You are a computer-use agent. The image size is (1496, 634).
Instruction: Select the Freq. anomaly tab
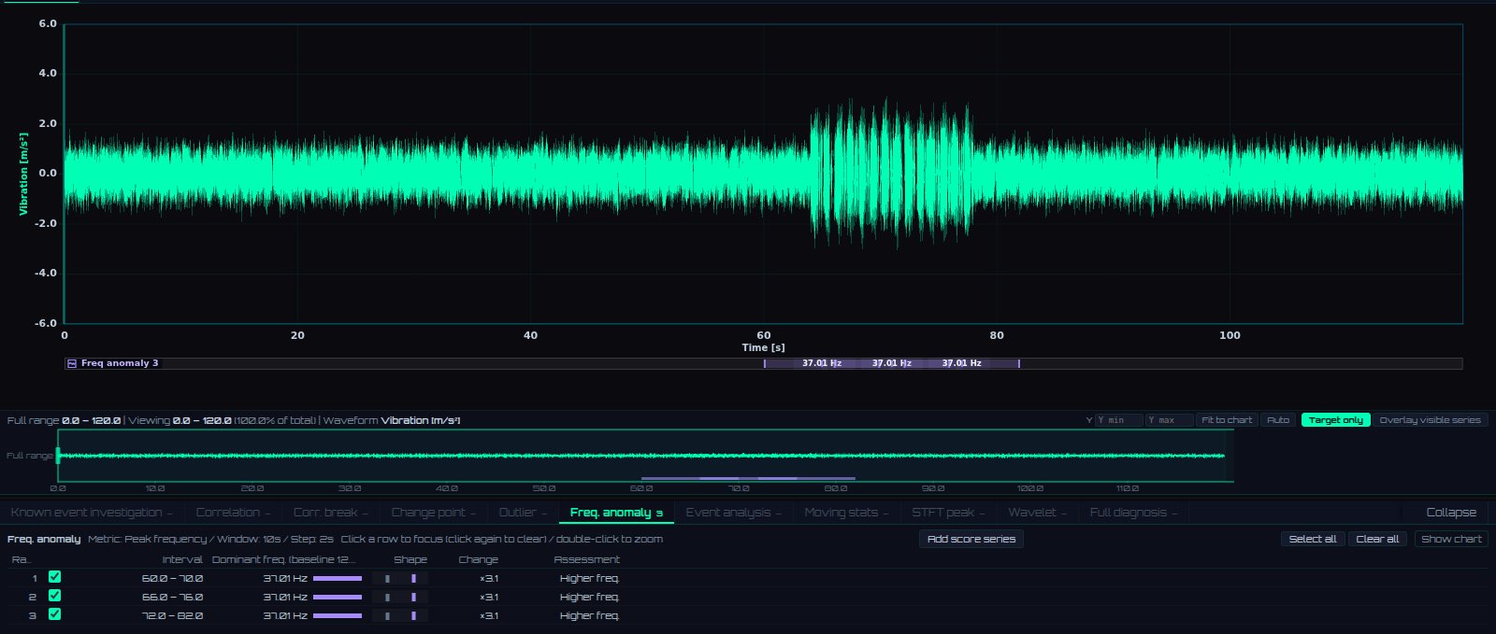click(616, 513)
